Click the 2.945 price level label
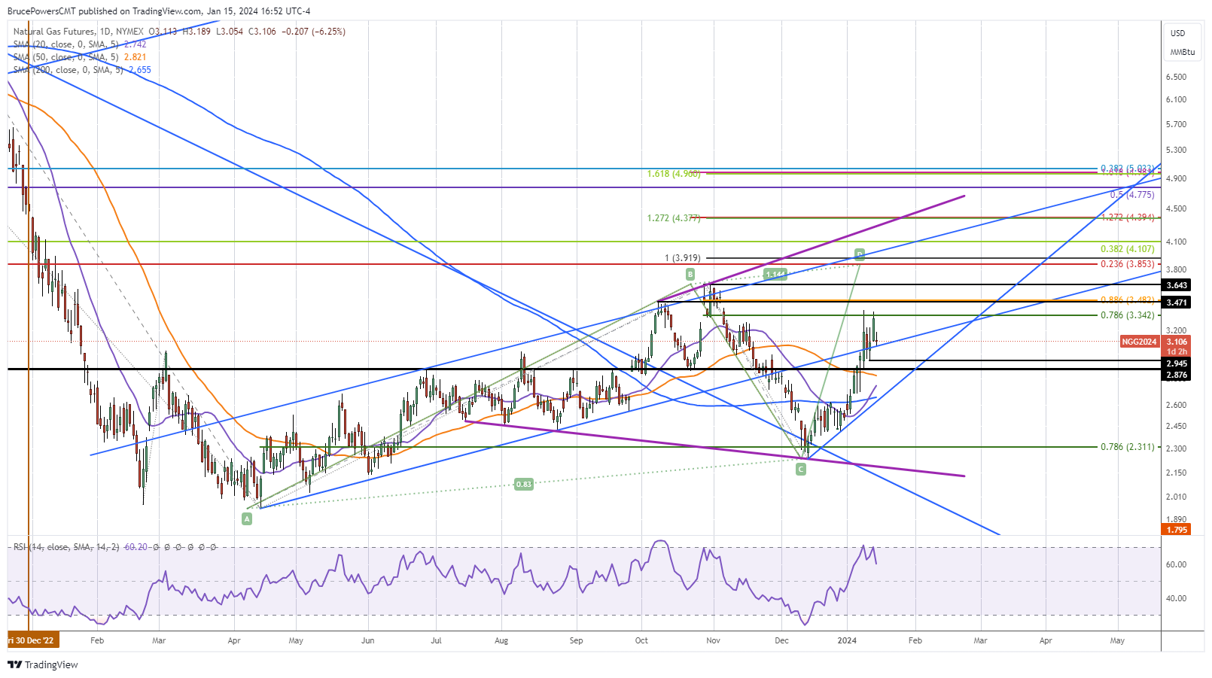The image size is (1212, 678). point(1177,363)
